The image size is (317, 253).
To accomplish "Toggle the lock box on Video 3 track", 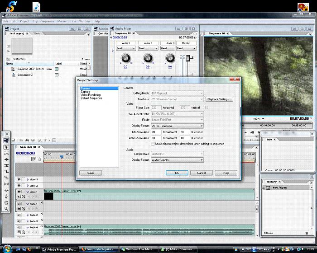I will coord(24,179).
